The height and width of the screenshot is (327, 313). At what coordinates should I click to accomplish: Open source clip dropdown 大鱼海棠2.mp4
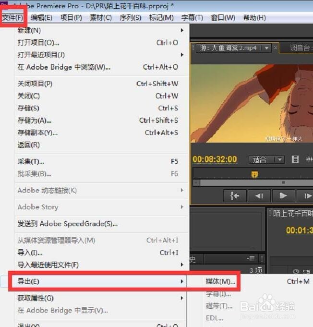click(266, 48)
